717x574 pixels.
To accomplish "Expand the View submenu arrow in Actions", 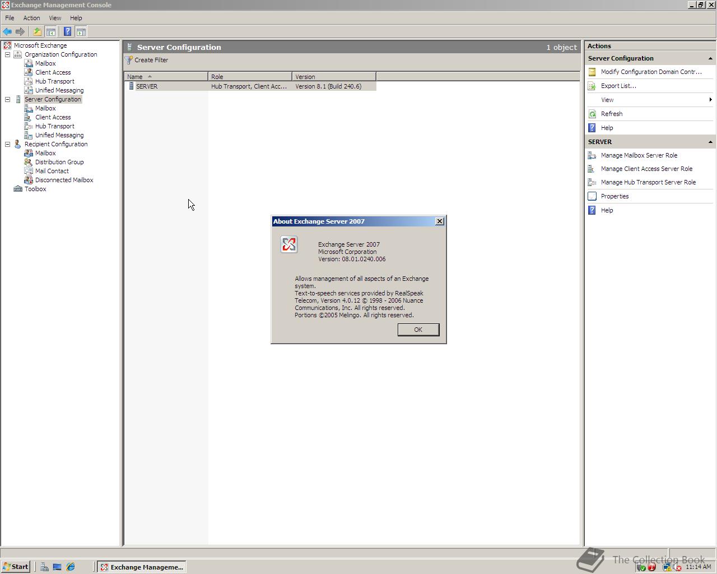I will pyautogui.click(x=710, y=100).
